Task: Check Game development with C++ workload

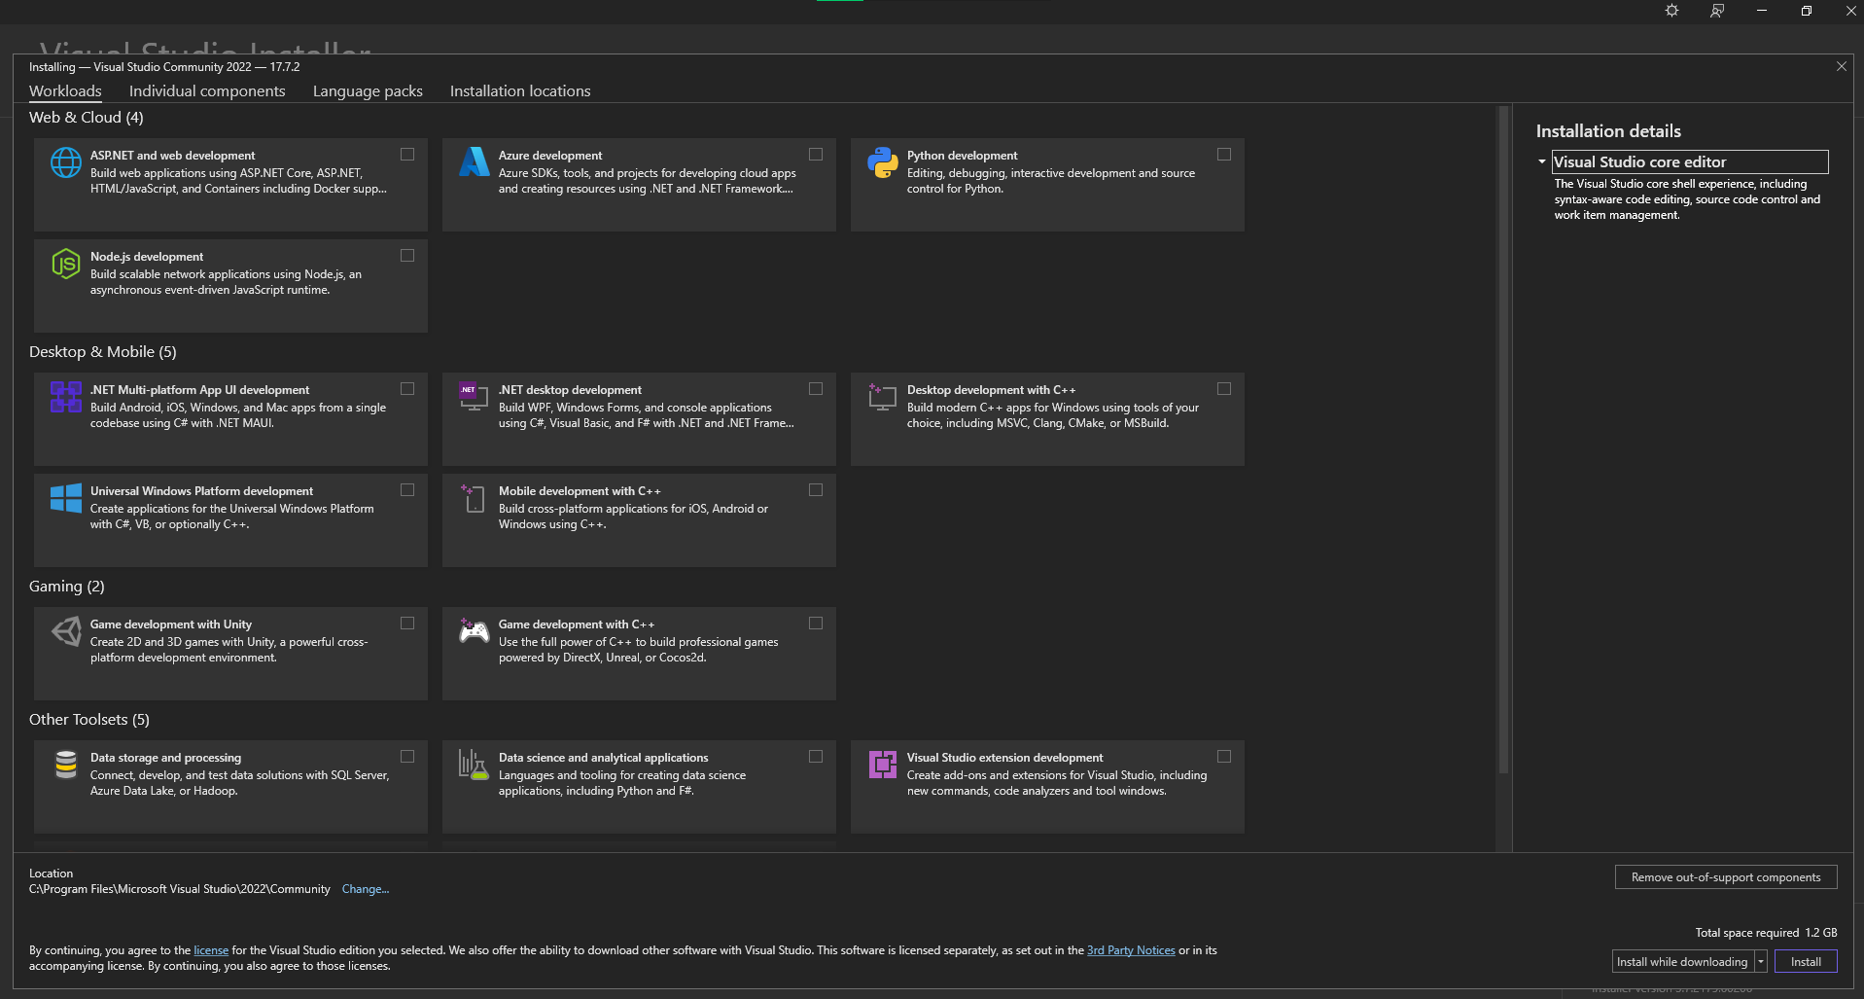Action: pyautogui.click(x=816, y=624)
